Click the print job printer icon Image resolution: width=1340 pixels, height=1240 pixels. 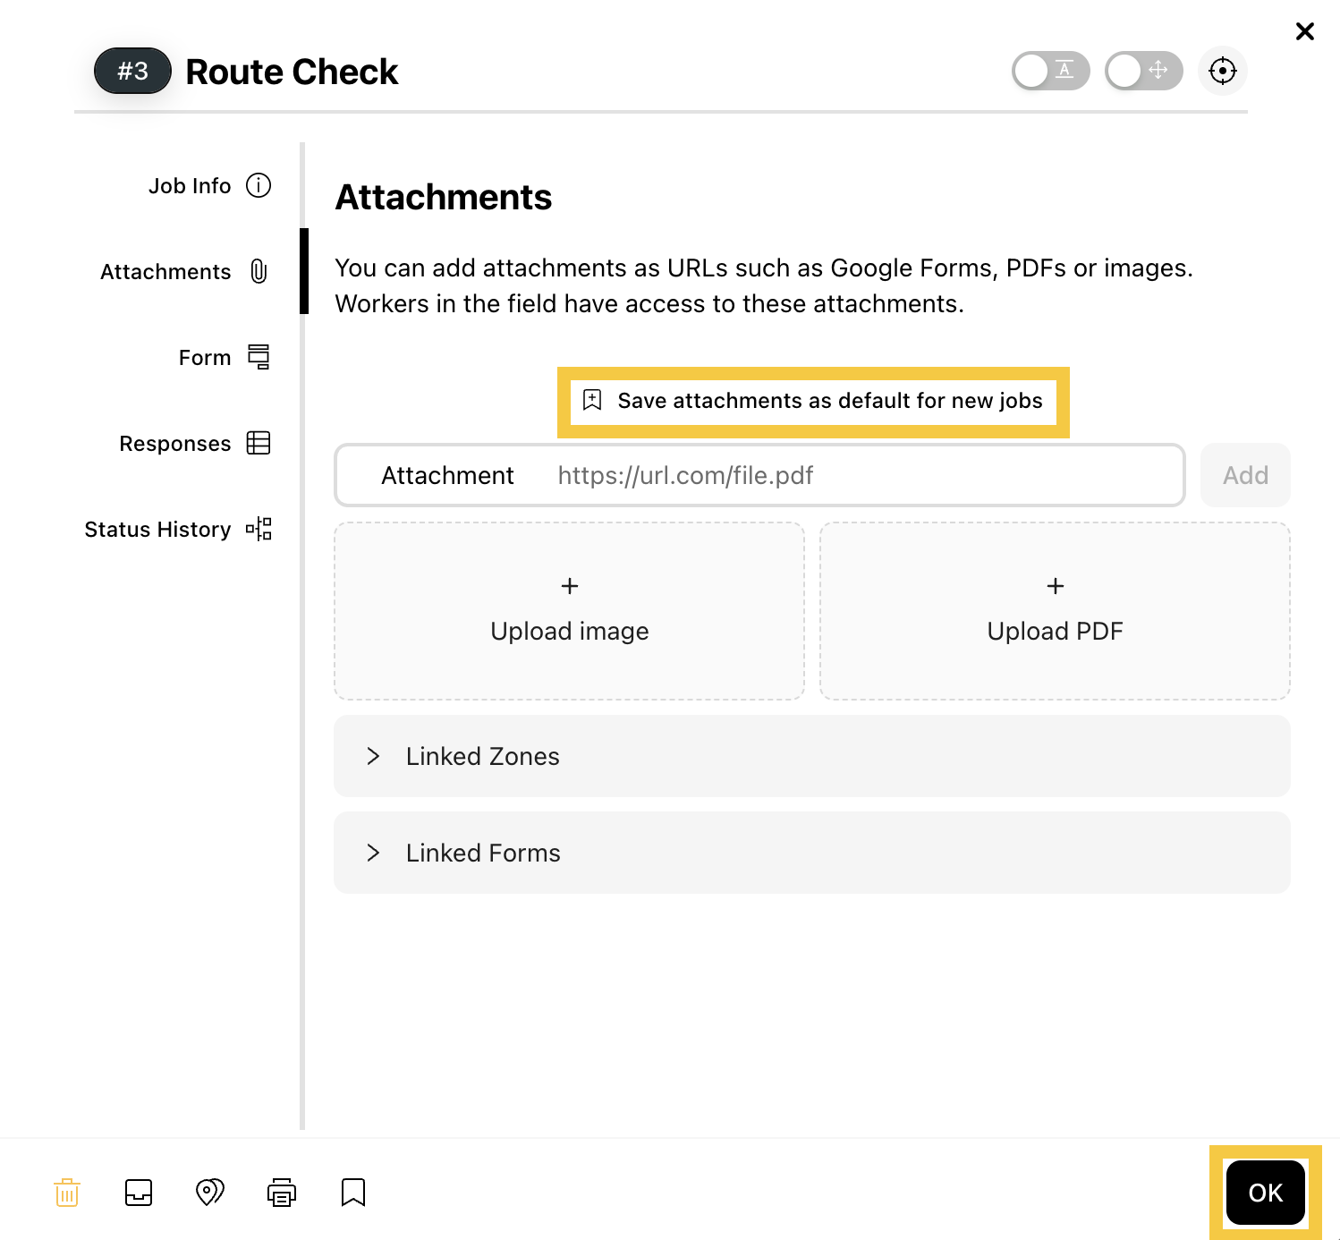[x=282, y=1193]
